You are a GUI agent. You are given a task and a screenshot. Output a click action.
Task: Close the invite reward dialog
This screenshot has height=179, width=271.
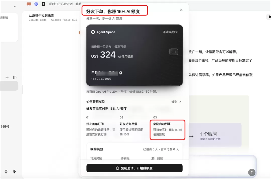point(181,10)
